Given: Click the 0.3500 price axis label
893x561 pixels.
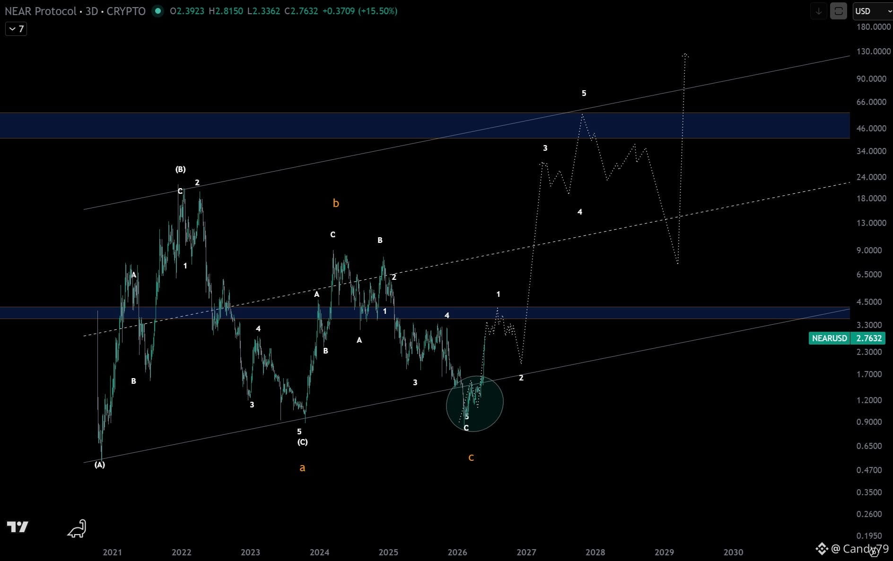Looking at the screenshot, I should [869, 492].
